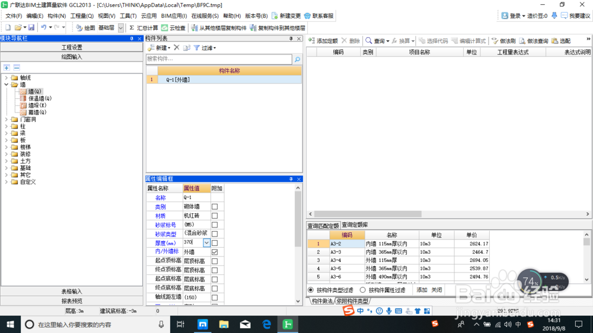The width and height of the screenshot is (593, 333).
Task: Toggle the 砂浆类型 附加 checkbox
Action: coord(215,234)
